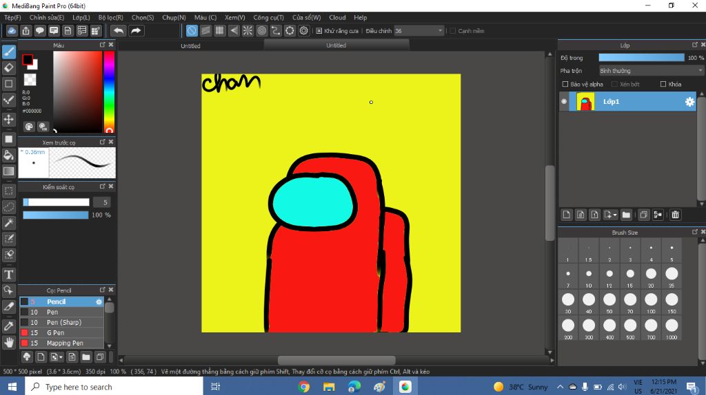This screenshot has height=395, width=706.
Task: Click the hue rainbow strip in the Màu panel
Action: 109,92
